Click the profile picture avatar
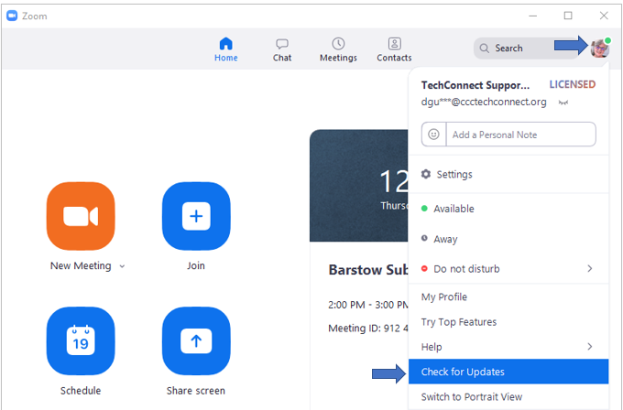Image resolution: width=623 pixels, height=410 pixels. [600, 48]
